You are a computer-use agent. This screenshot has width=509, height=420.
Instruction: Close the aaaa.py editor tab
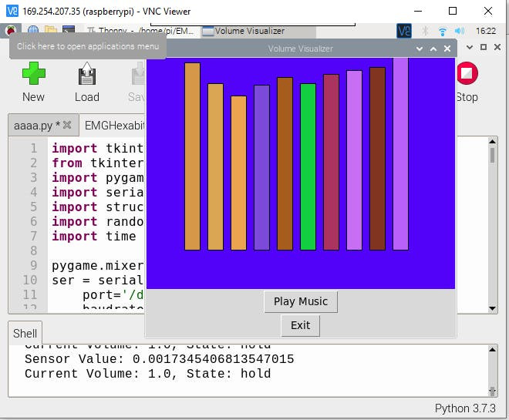[67, 125]
